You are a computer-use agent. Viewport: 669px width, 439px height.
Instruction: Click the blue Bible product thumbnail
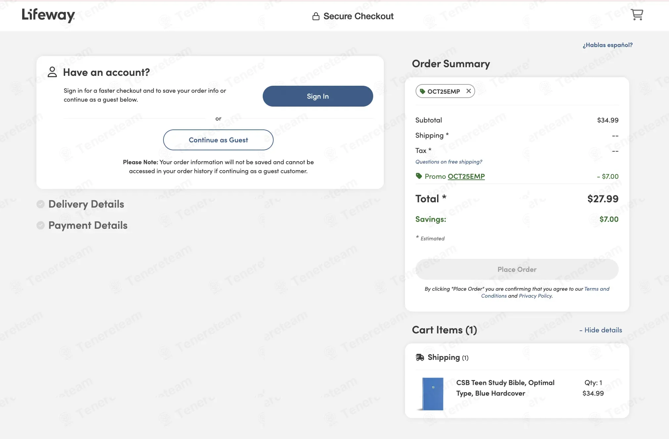(432, 394)
